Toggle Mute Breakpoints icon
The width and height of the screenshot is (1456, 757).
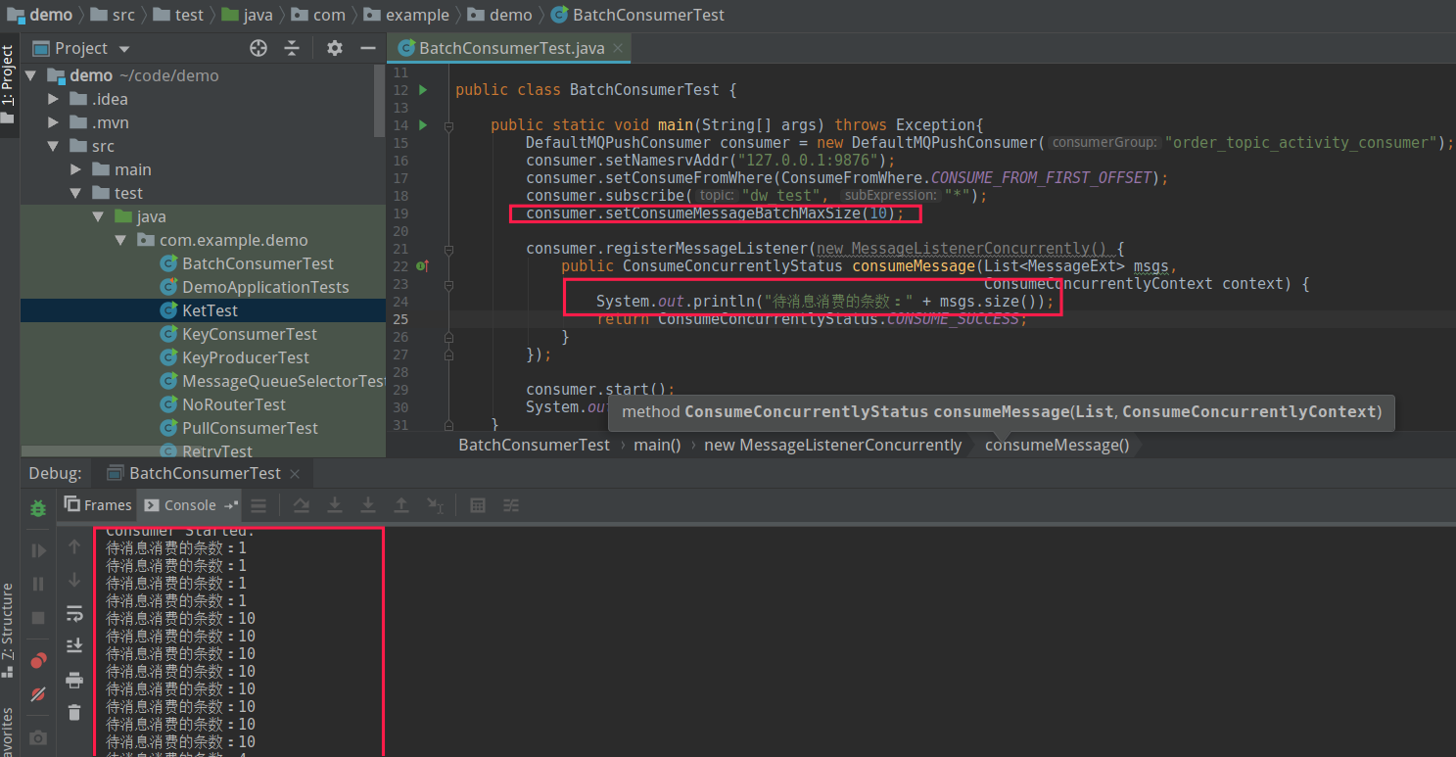point(38,693)
